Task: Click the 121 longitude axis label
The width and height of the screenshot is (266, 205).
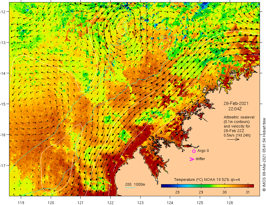Action: click(x=81, y=203)
